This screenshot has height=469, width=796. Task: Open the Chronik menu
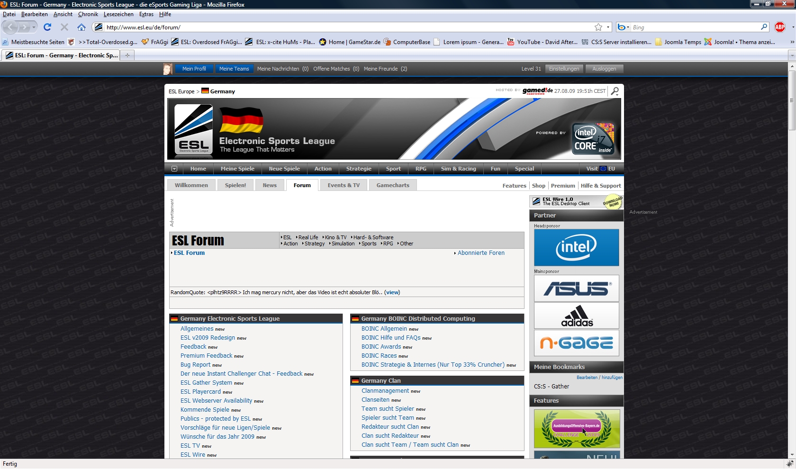(88, 14)
